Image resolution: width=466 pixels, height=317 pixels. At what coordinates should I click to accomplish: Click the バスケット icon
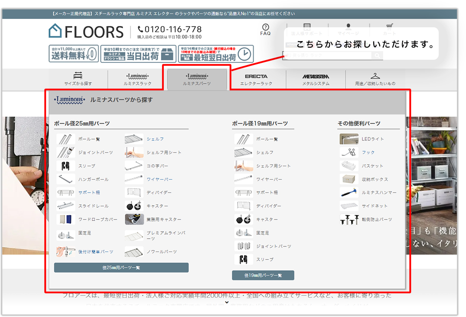coord(349,166)
